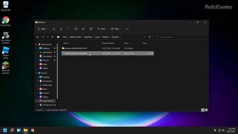Open Pictures under This PC
The width and height of the screenshot is (238, 134).
[x=45, y=93]
